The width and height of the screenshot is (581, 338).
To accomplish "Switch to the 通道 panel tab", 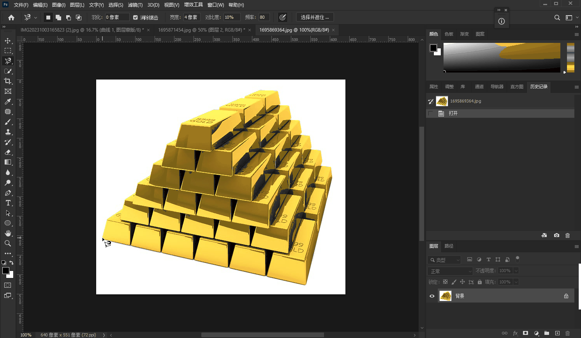I will [479, 87].
